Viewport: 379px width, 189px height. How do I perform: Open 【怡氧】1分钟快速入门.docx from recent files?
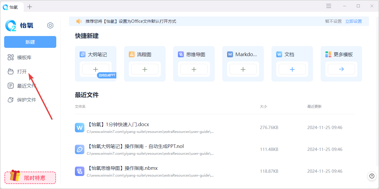(x=118, y=124)
